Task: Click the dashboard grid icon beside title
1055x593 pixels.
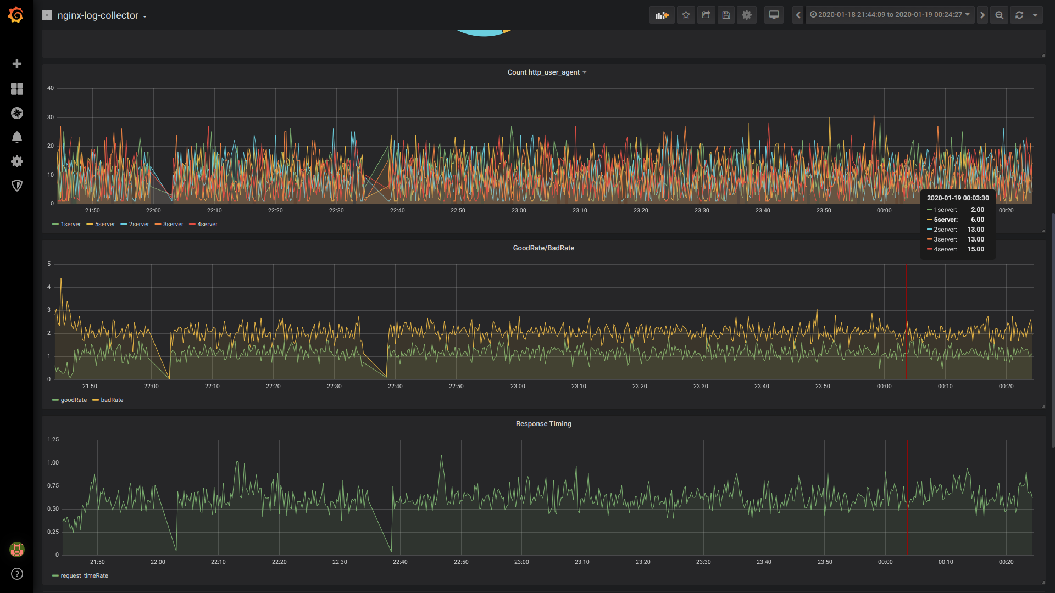Action: pos(47,15)
